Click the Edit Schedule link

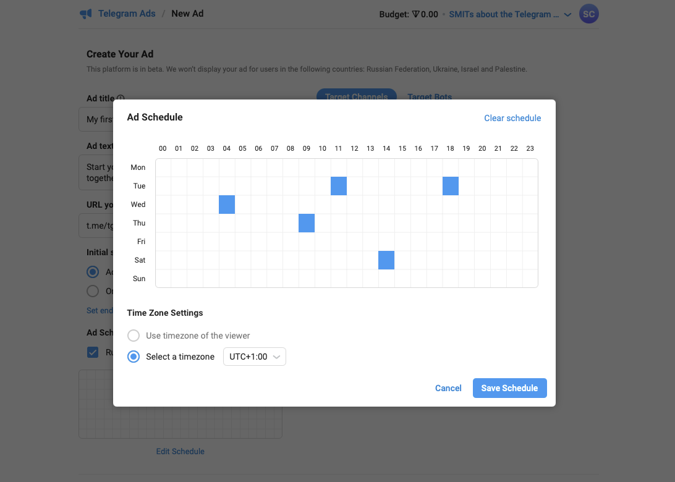click(180, 451)
